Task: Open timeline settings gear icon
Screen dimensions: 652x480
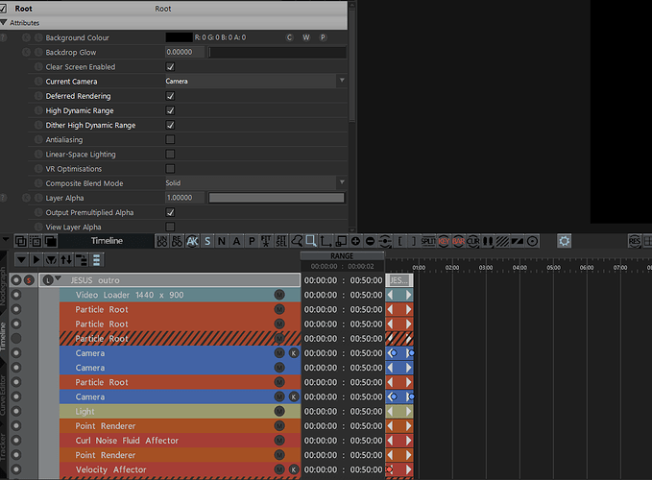Action: click(x=565, y=241)
